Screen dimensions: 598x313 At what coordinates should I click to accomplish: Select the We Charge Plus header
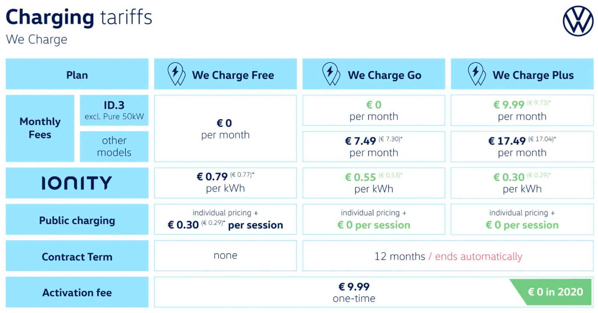pyautogui.click(x=522, y=74)
